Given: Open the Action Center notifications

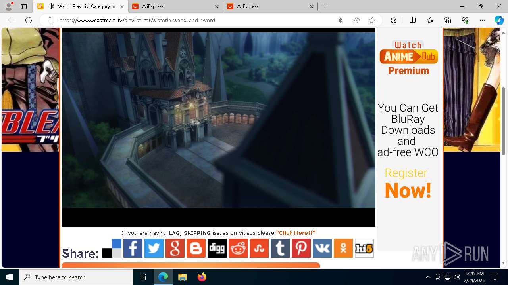Looking at the screenshot, I should (495, 277).
